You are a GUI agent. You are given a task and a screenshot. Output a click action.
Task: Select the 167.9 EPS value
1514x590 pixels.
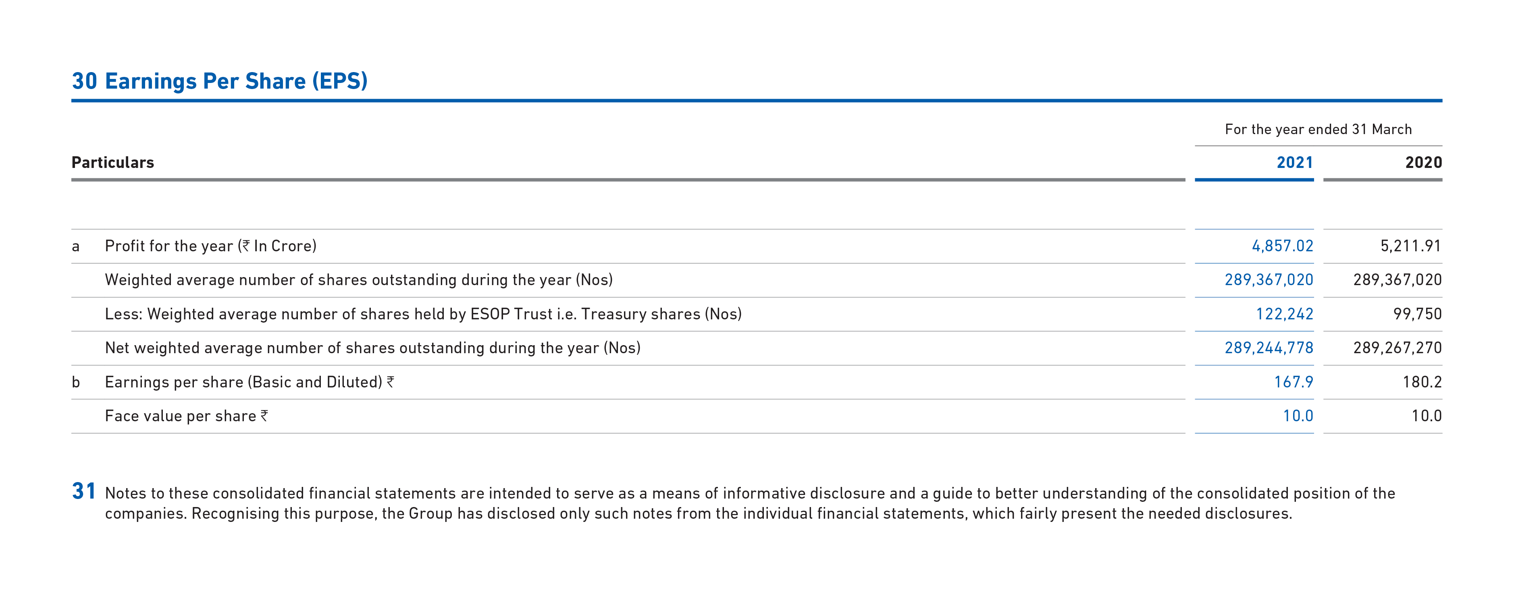1293,382
